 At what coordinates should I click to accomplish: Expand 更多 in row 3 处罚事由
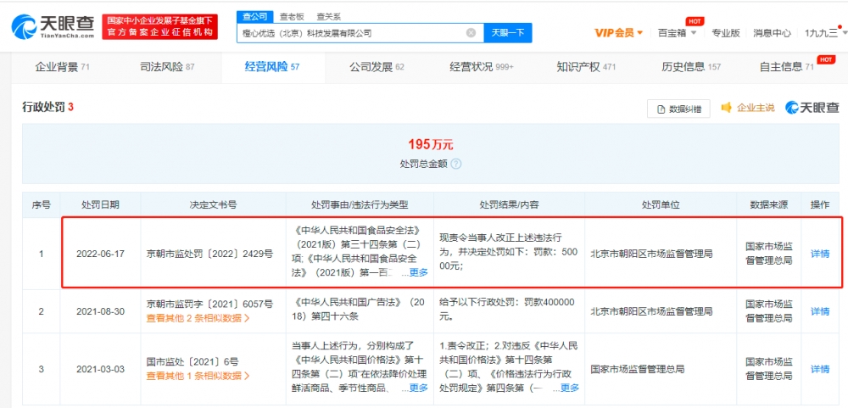418,388
